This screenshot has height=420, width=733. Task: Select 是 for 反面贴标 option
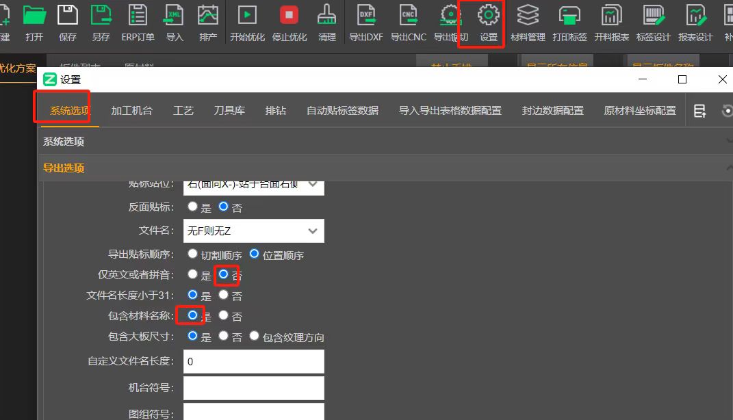click(x=192, y=207)
